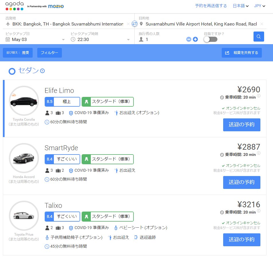273x258 pixels.
Task: Select the セダン category radio circle
Action: (x=12, y=71)
